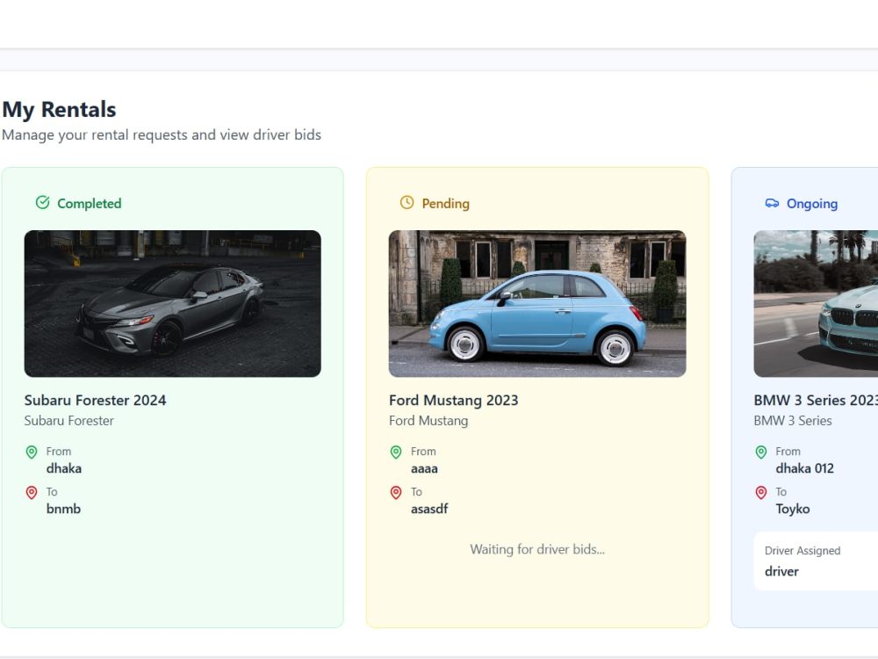Open the Ford Mustang blue car photo

tap(537, 304)
